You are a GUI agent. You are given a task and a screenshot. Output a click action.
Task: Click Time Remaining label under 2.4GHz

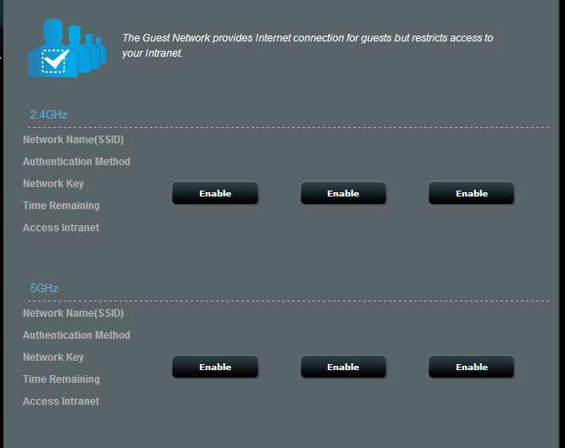click(x=61, y=206)
